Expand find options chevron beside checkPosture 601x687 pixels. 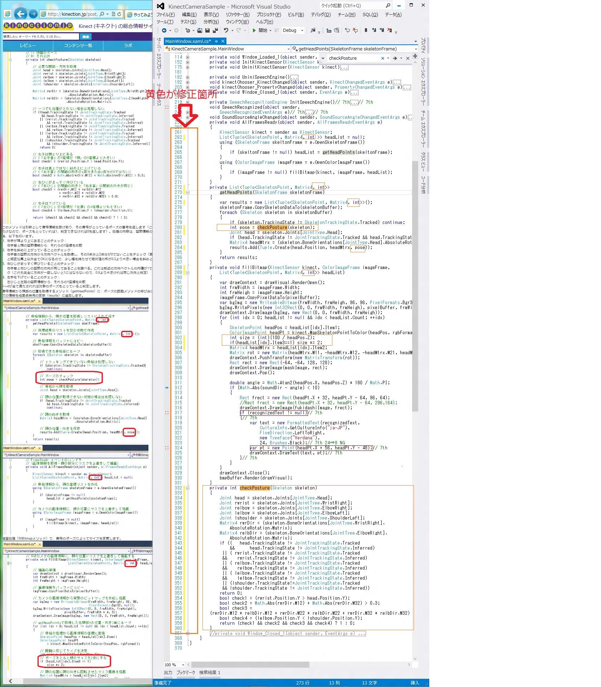[x=323, y=58]
